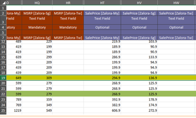
Task: Click Optional cell in column HT
Action: point(102,27)
